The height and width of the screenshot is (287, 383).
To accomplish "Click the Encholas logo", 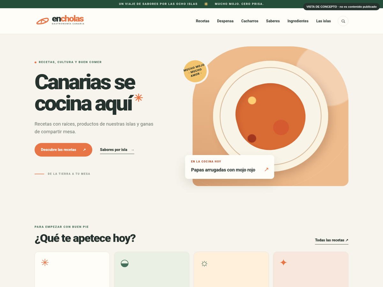I will 60,20.
